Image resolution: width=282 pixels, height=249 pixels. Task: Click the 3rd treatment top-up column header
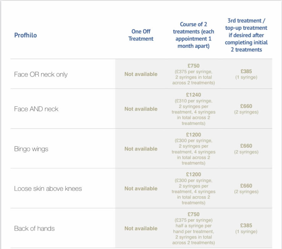tap(246, 35)
